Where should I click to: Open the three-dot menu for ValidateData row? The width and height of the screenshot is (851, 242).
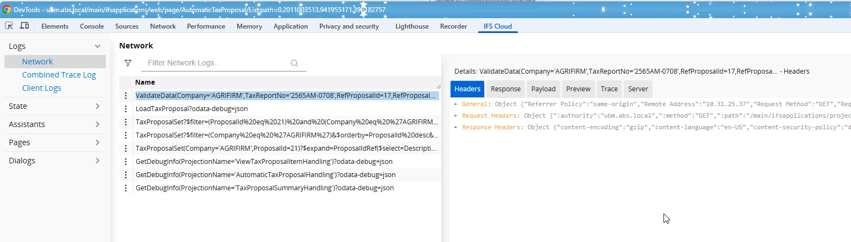tap(126, 96)
